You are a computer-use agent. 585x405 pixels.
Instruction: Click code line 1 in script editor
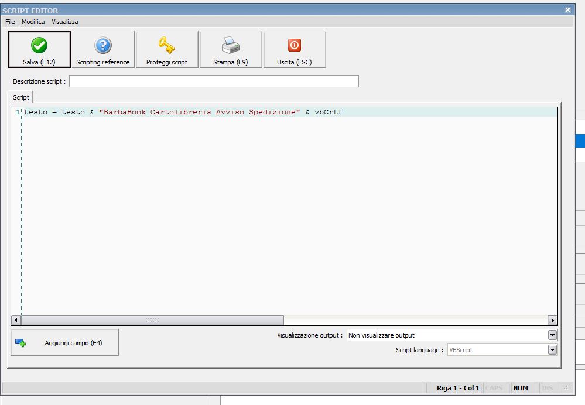click(289, 112)
